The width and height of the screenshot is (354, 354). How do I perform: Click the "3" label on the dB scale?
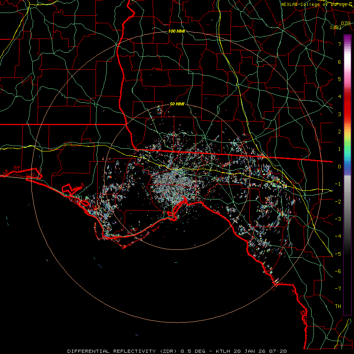click(339, 114)
